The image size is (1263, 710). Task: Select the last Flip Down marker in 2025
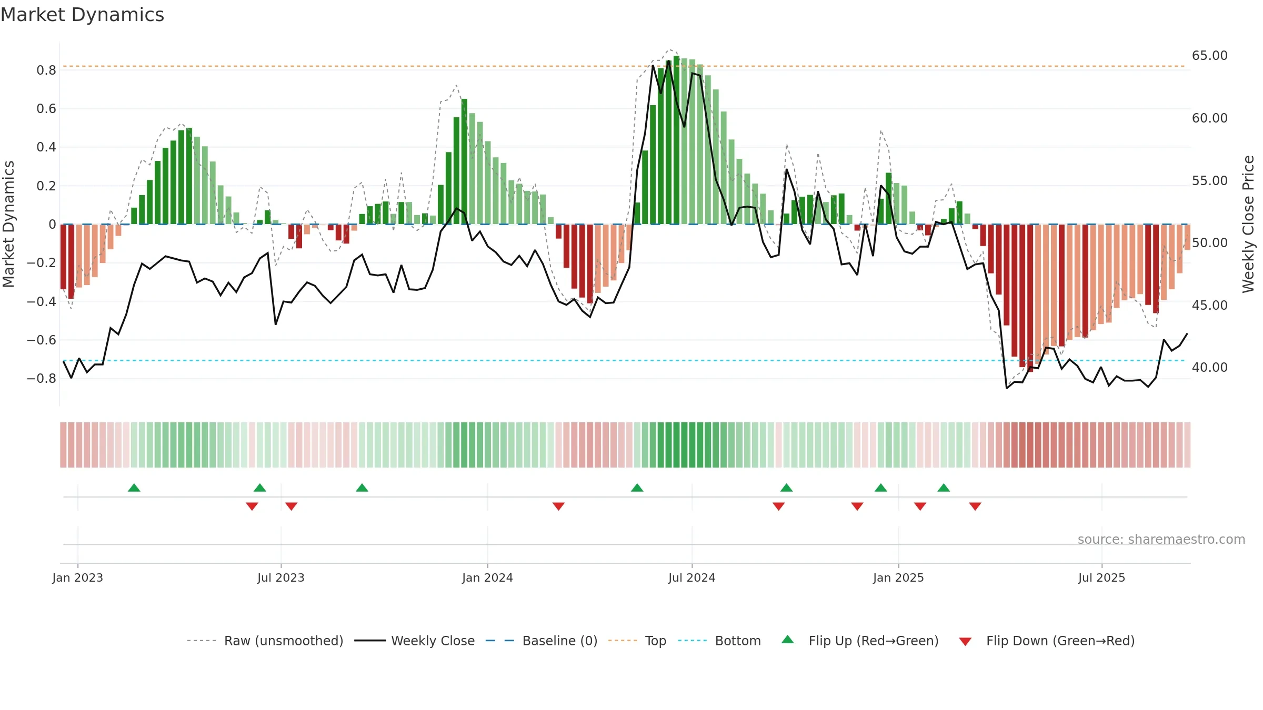(x=975, y=506)
